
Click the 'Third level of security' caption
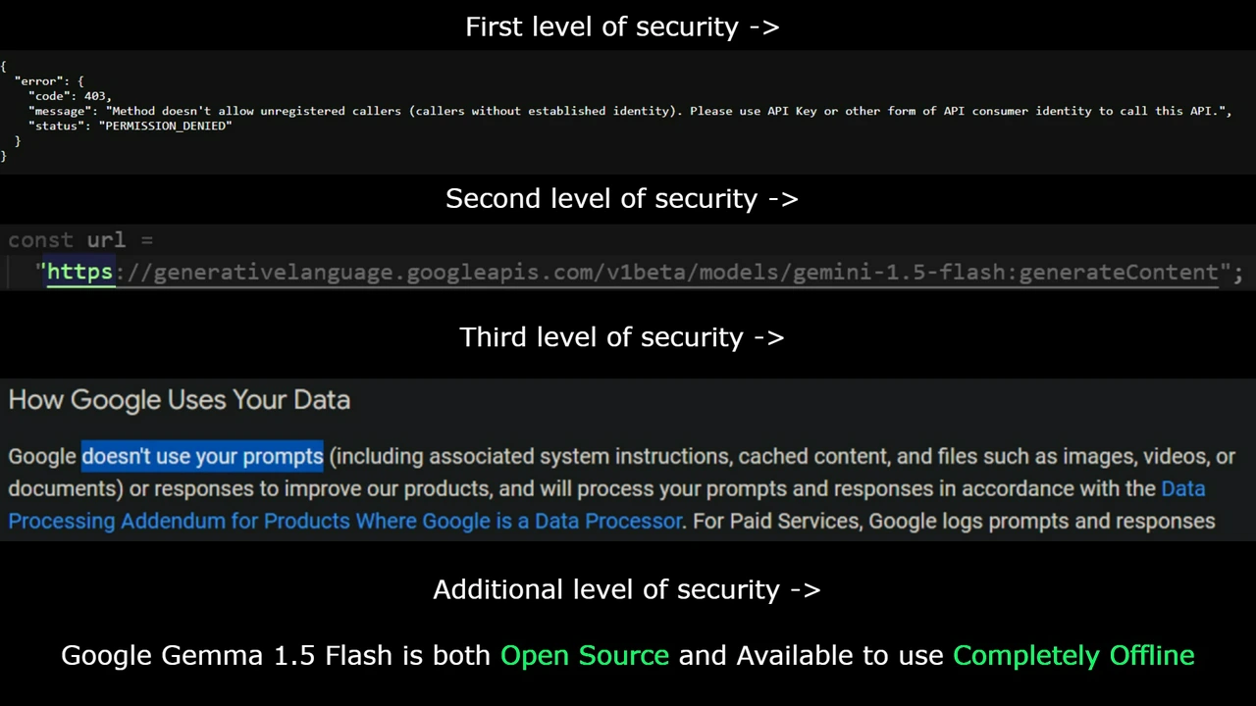tap(622, 337)
